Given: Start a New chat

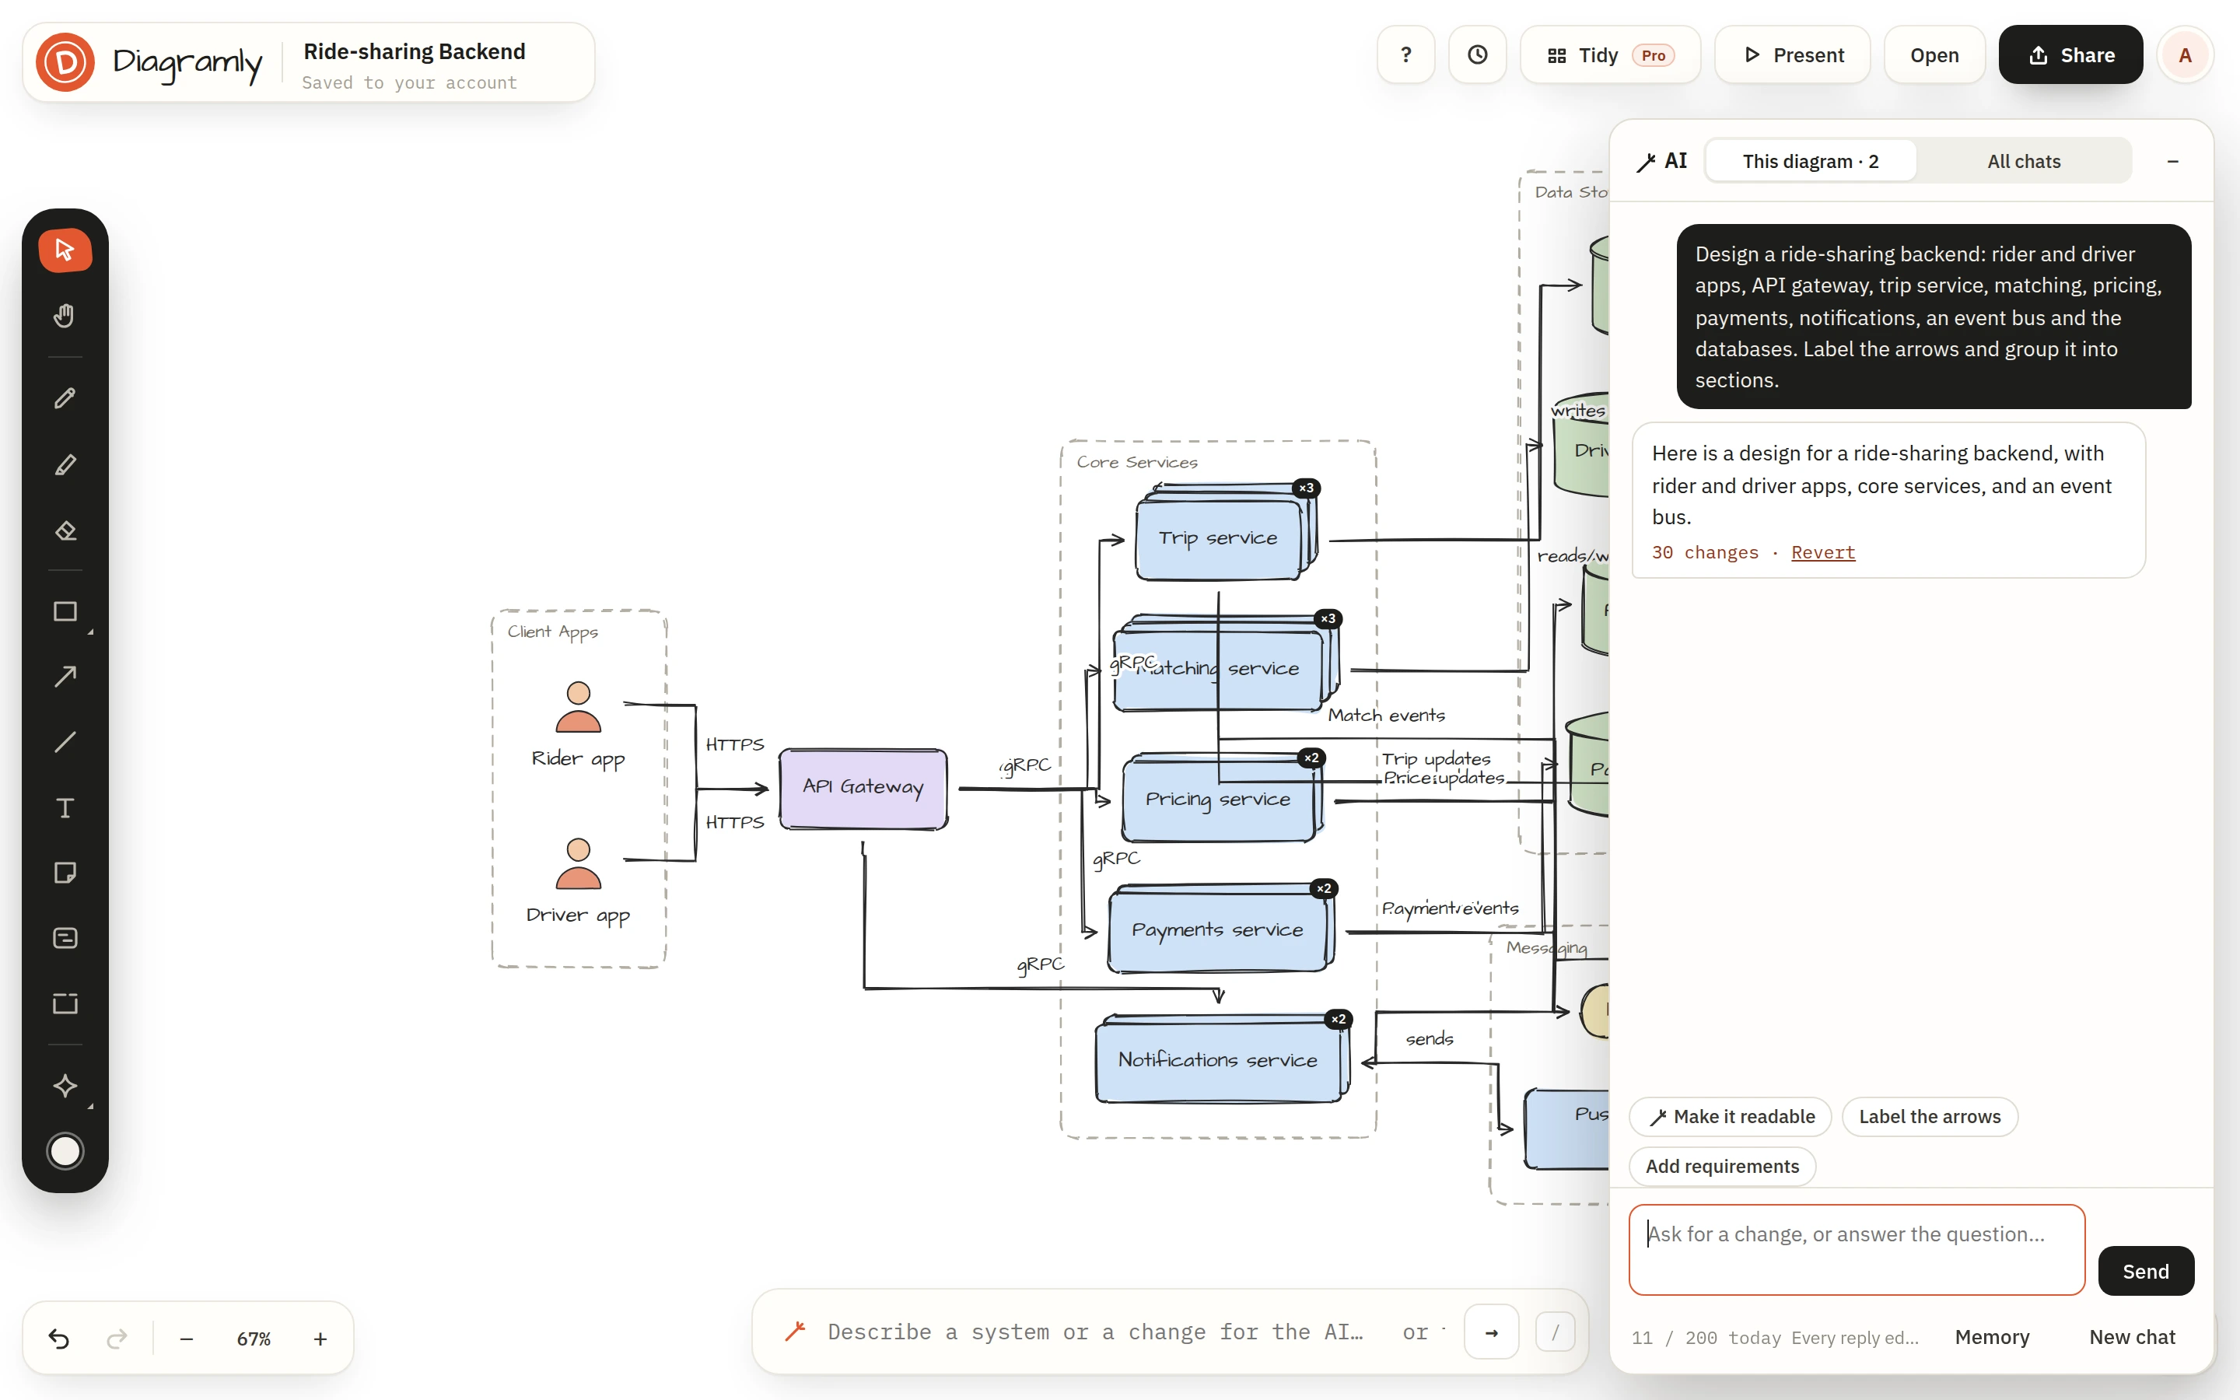Looking at the screenshot, I should coord(2132,1336).
